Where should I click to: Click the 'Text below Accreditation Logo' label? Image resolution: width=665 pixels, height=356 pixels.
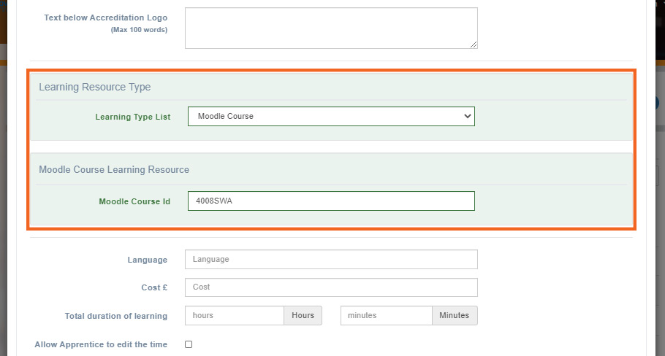105,18
